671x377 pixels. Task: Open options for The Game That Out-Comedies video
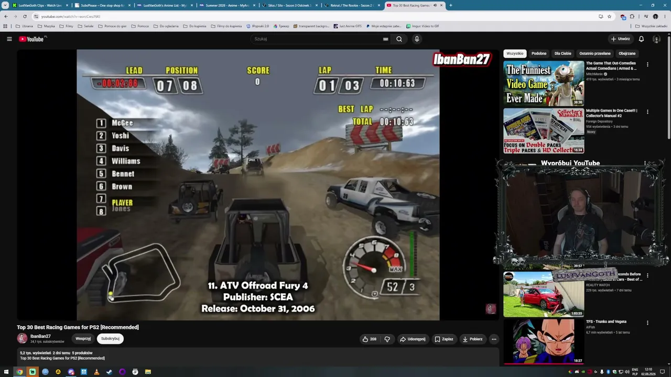pos(647,64)
